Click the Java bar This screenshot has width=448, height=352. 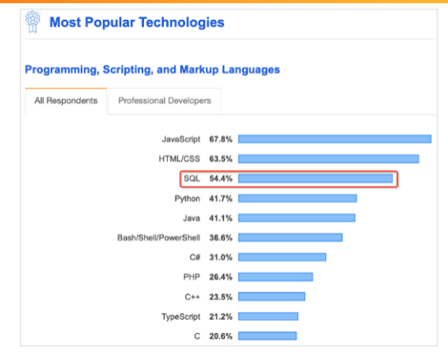point(296,218)
